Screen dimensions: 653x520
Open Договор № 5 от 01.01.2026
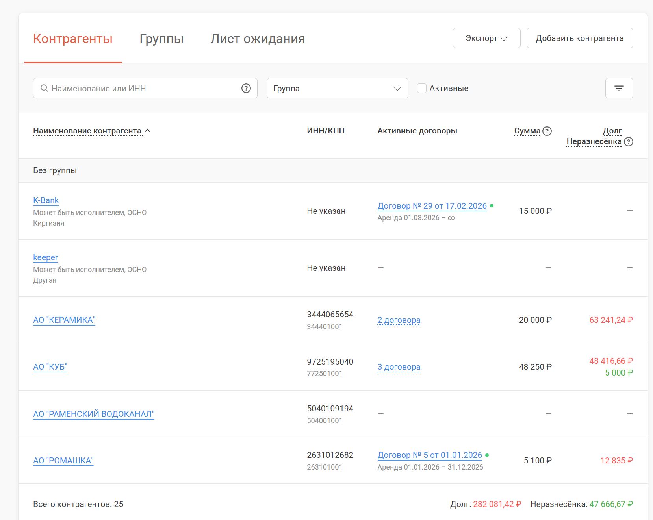pos(430,455)
